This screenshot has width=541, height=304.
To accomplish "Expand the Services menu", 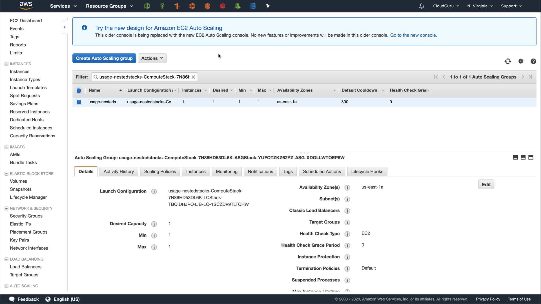I will (x=63, y=6).
